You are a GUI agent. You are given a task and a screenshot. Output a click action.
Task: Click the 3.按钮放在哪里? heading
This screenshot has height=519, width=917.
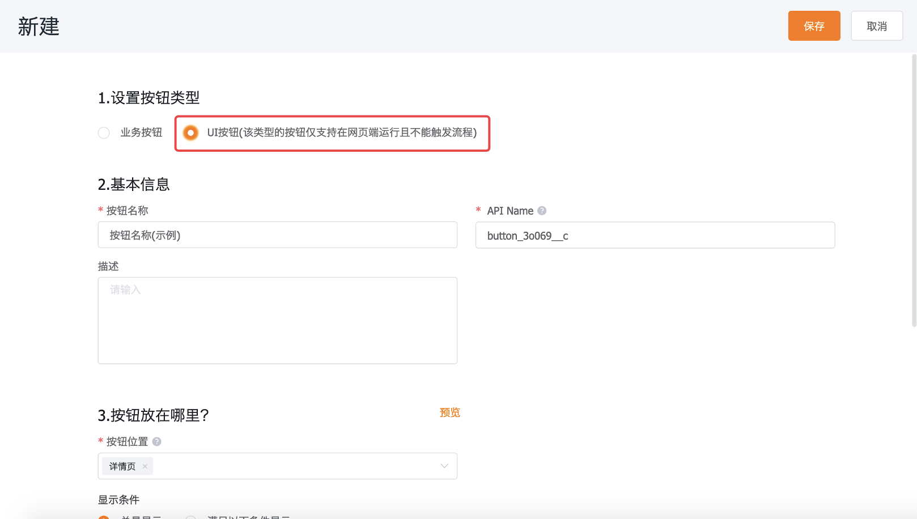(x=154, y=415)
